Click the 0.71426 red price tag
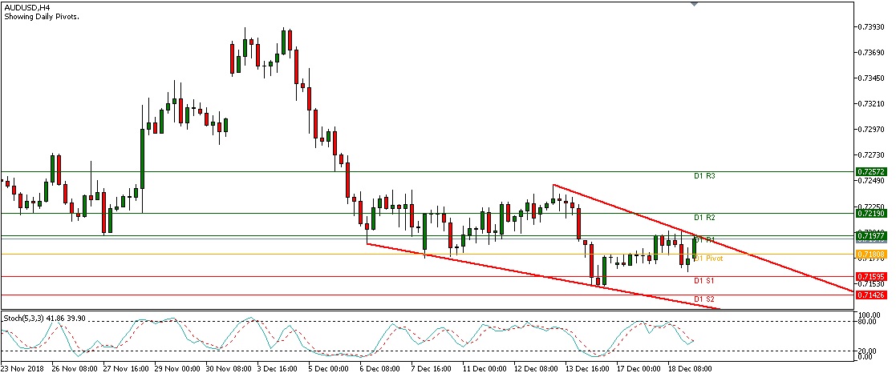This screenshot has height=377, width=896. [871, 295]
